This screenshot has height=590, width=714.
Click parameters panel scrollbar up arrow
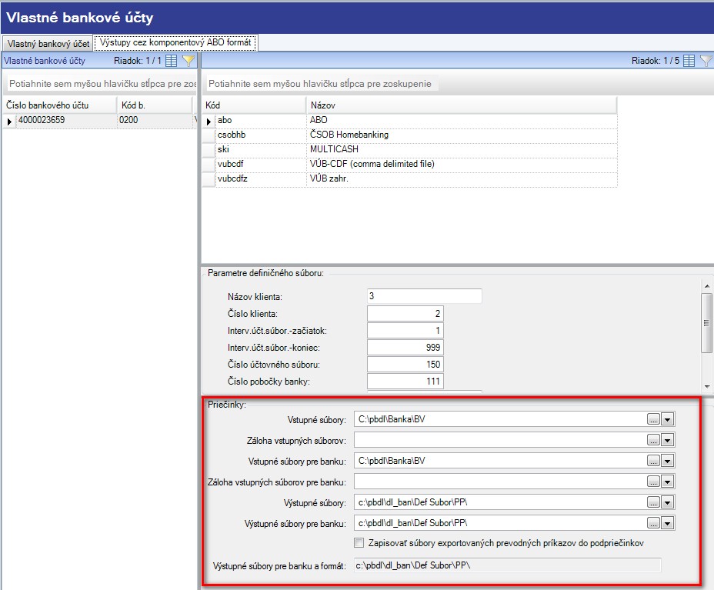coord(707,286)
